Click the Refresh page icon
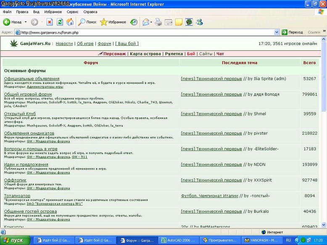The width and height of the screenshot is (327, 245). [60, 22]
